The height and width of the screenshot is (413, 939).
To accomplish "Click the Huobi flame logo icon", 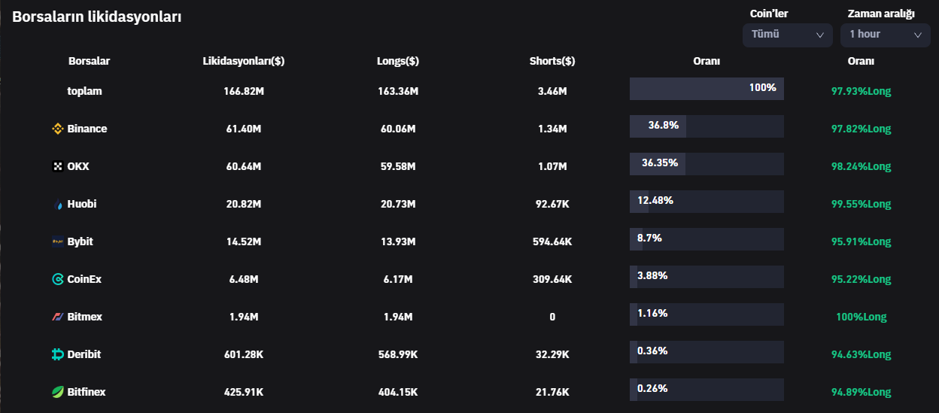I will (58, 204).
